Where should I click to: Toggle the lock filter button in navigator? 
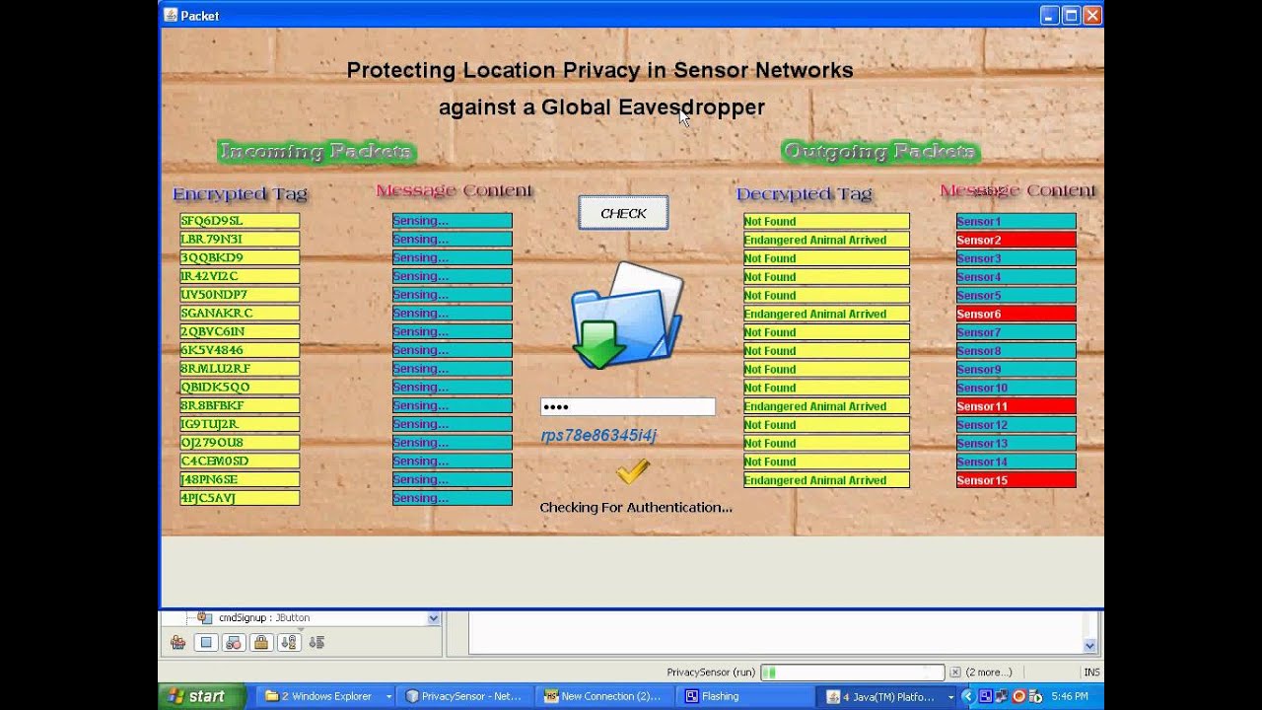[261, 643]
